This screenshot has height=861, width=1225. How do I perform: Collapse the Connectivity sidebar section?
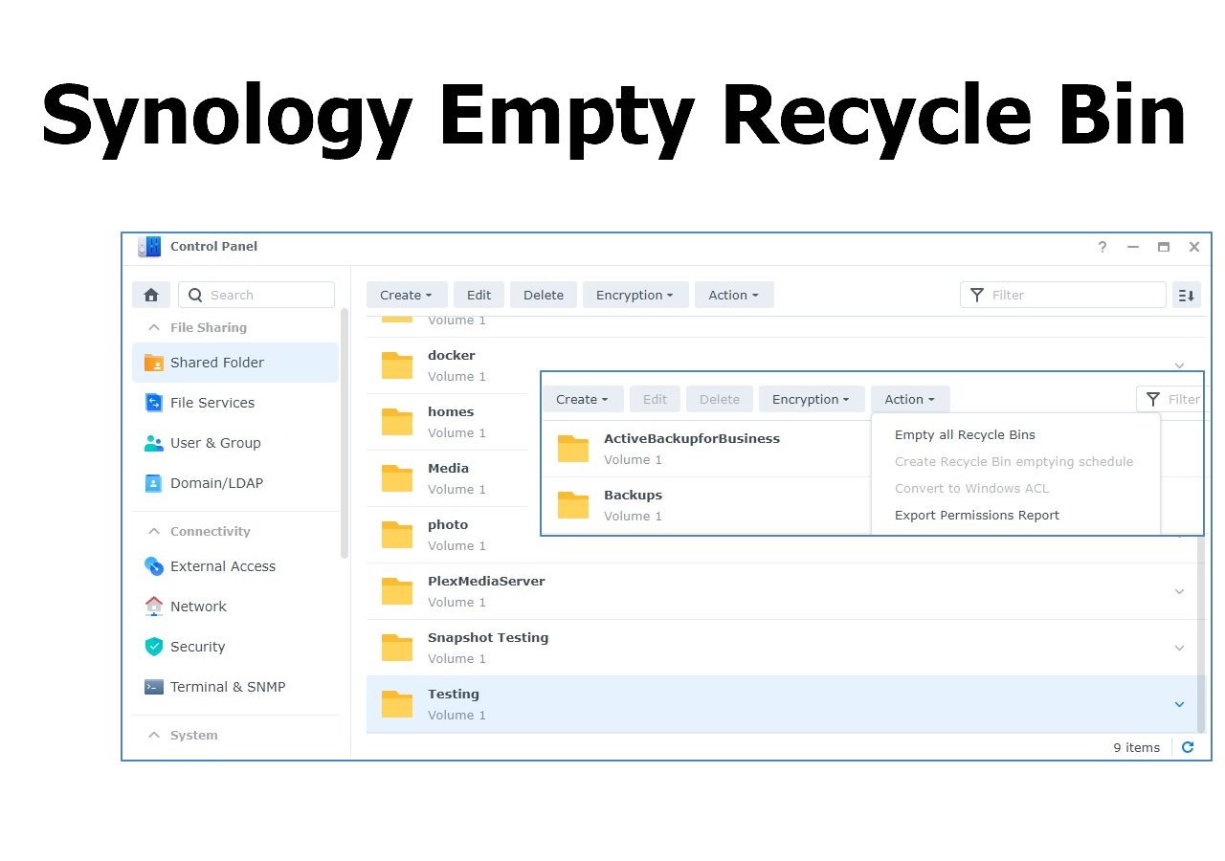coord(153,531)
